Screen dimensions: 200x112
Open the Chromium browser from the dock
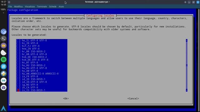(3, 32)
